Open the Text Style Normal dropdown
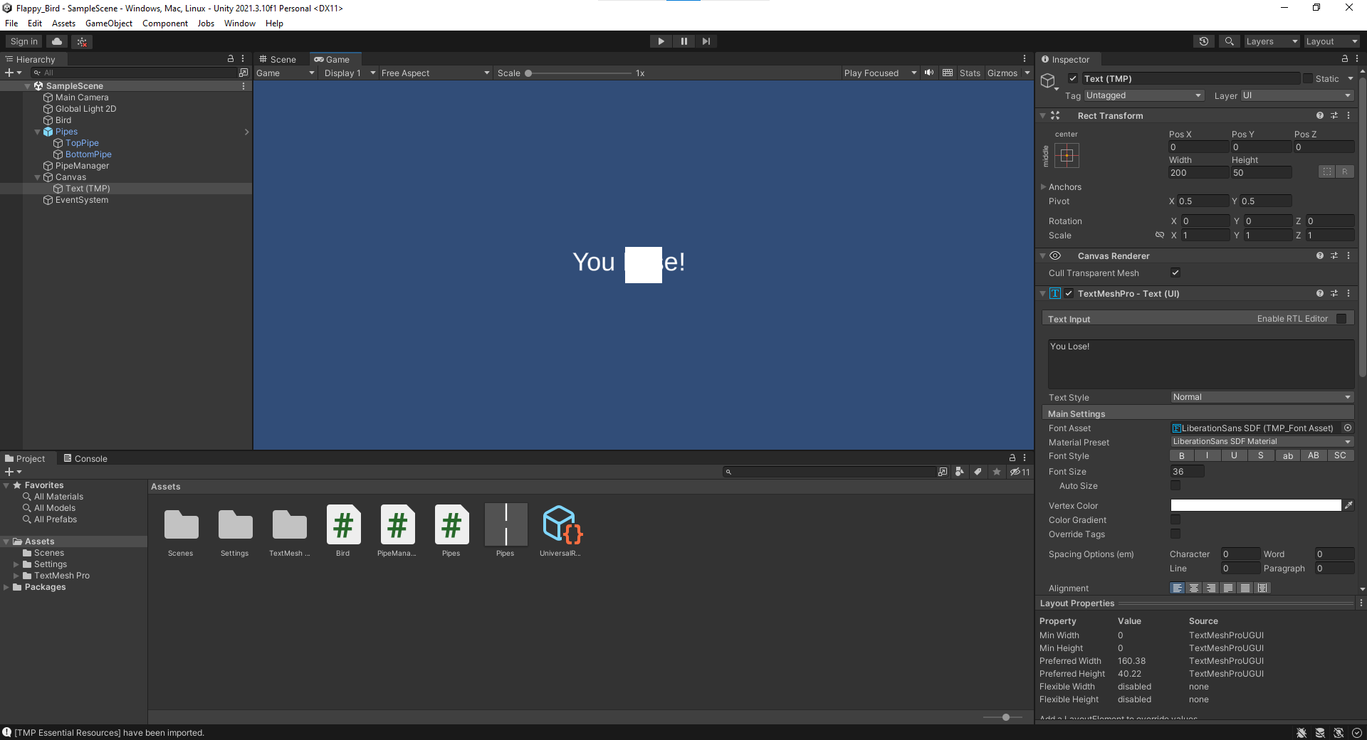Image resolution: width=1367 pixels, height=740 pixels. [x=1262, y=397]
